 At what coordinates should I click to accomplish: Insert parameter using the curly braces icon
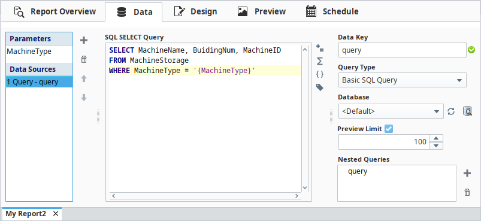(320, 74)
